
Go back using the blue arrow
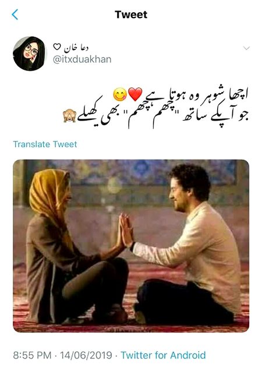pyautogui.click(x=15, y=15)
